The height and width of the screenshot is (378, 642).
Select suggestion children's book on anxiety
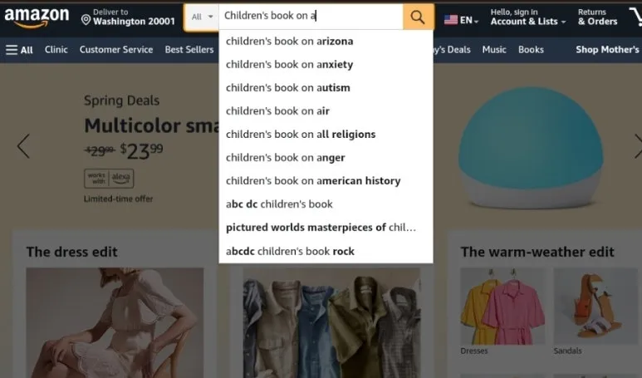coord(326,64)
